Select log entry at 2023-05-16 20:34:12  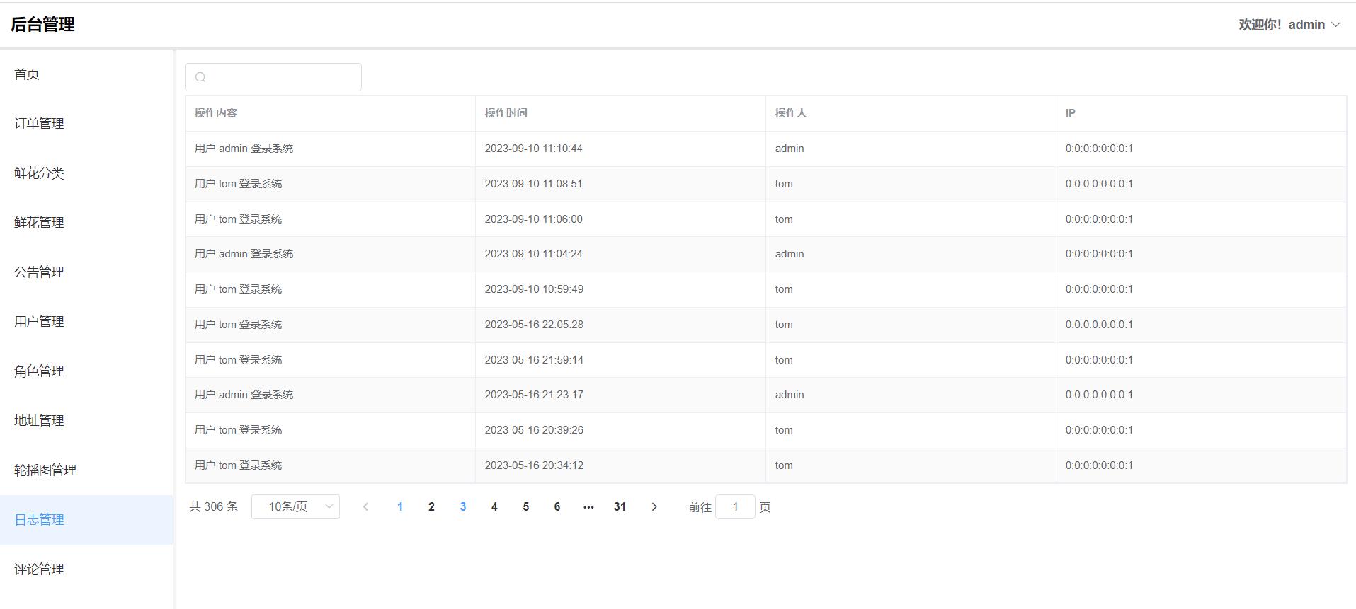point(765,465)
